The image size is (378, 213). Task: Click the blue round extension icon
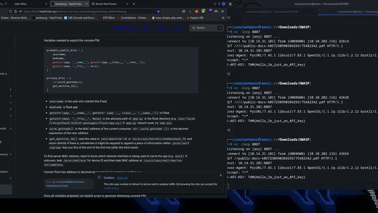point(216,11)
